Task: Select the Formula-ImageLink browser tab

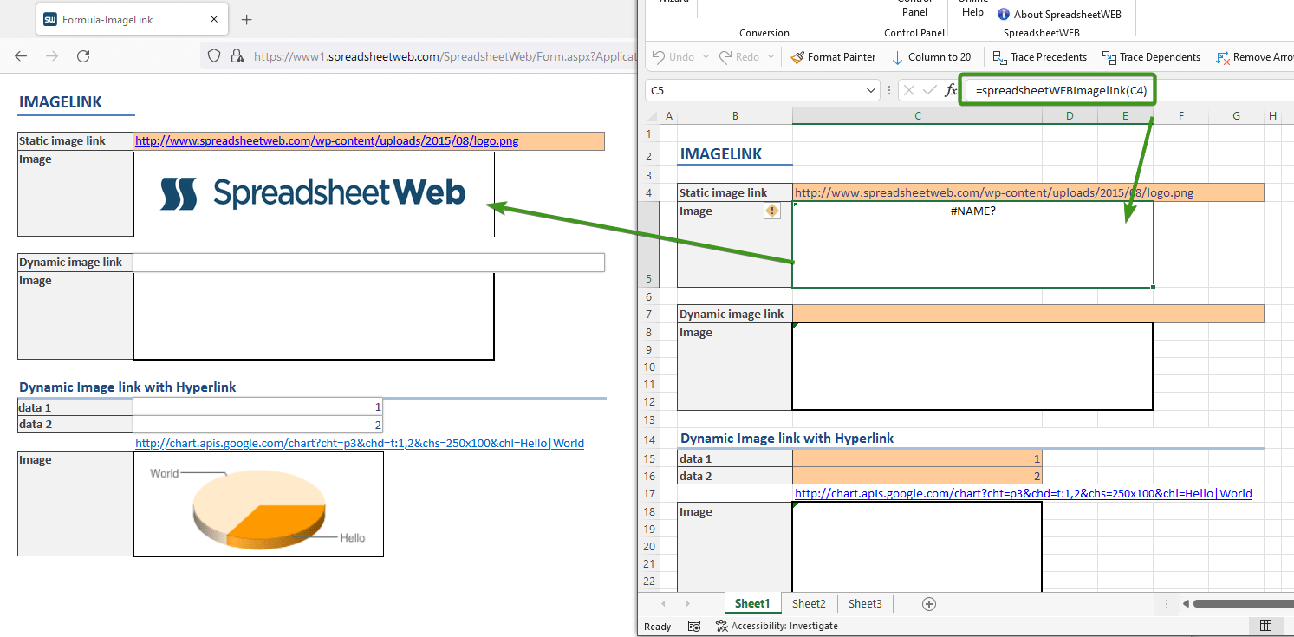Action: (132, 19)
